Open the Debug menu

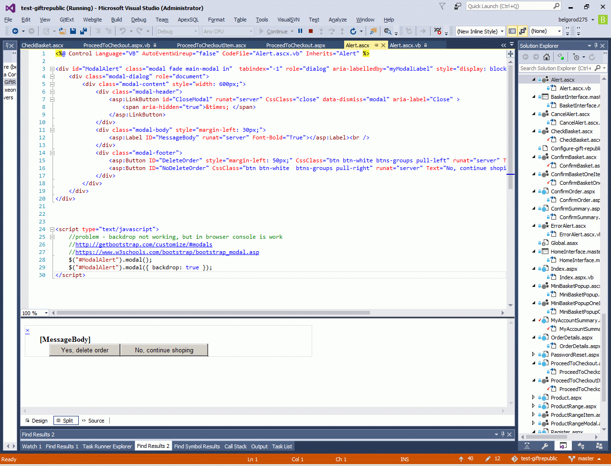[138, 20]
